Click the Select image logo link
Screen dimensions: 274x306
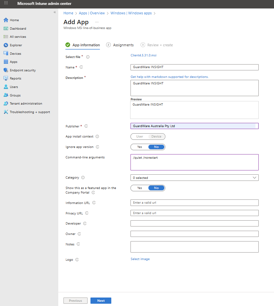point(140,259)
